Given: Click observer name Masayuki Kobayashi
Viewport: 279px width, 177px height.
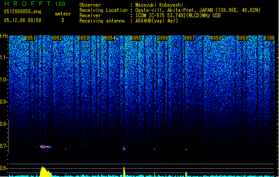Looking at the screenshot, I should pyautogui.click(x=159, y=5).
